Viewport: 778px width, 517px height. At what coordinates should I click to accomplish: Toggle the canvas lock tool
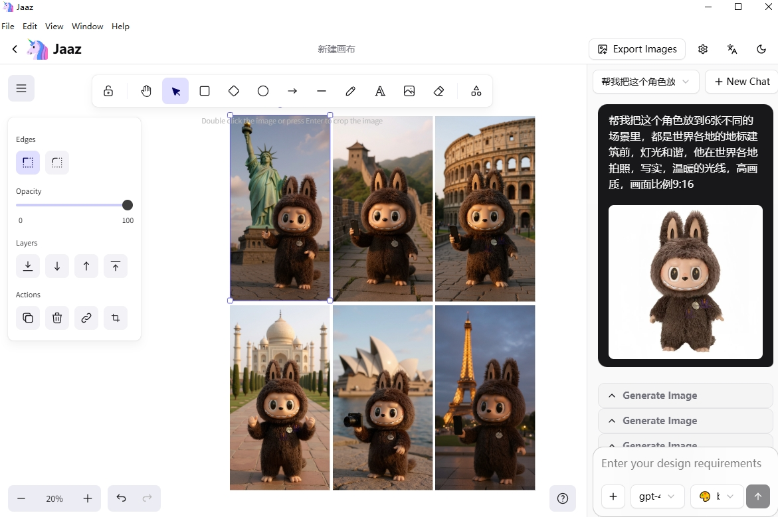tap(108, 91)
